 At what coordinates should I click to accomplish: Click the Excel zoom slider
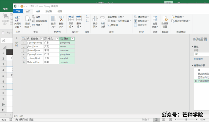(x=186, y=120)
